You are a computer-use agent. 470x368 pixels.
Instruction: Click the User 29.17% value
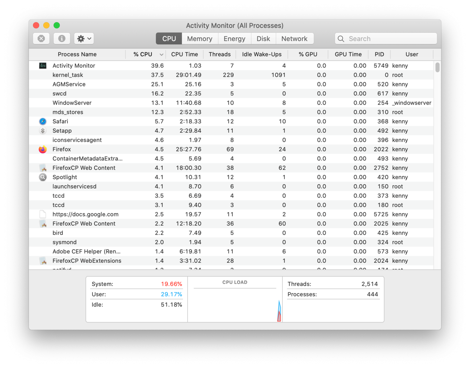coord(172,294)
